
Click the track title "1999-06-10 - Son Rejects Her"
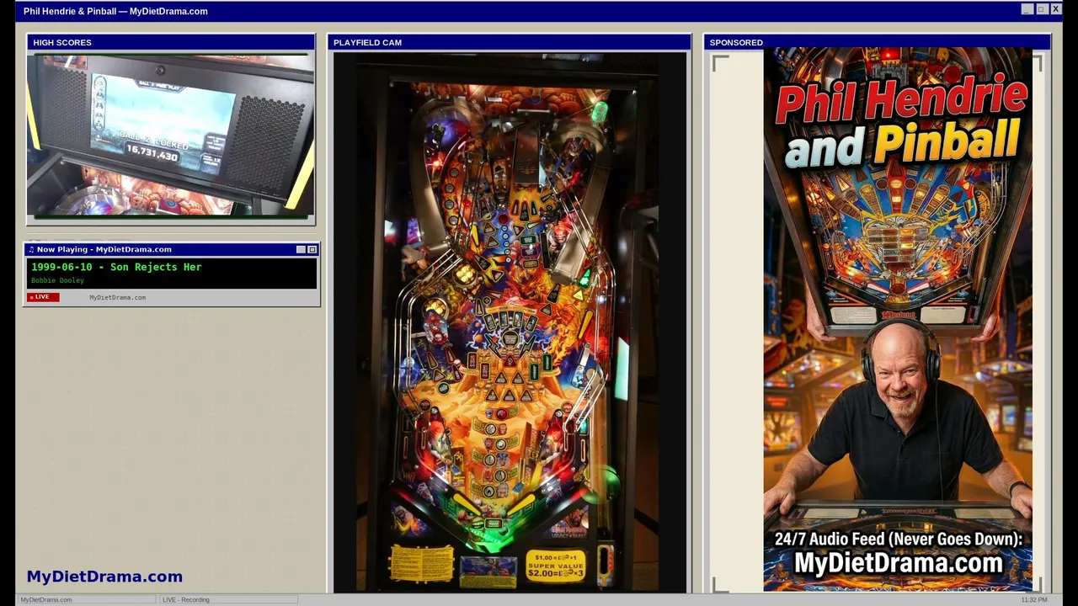tap(116, 267)
